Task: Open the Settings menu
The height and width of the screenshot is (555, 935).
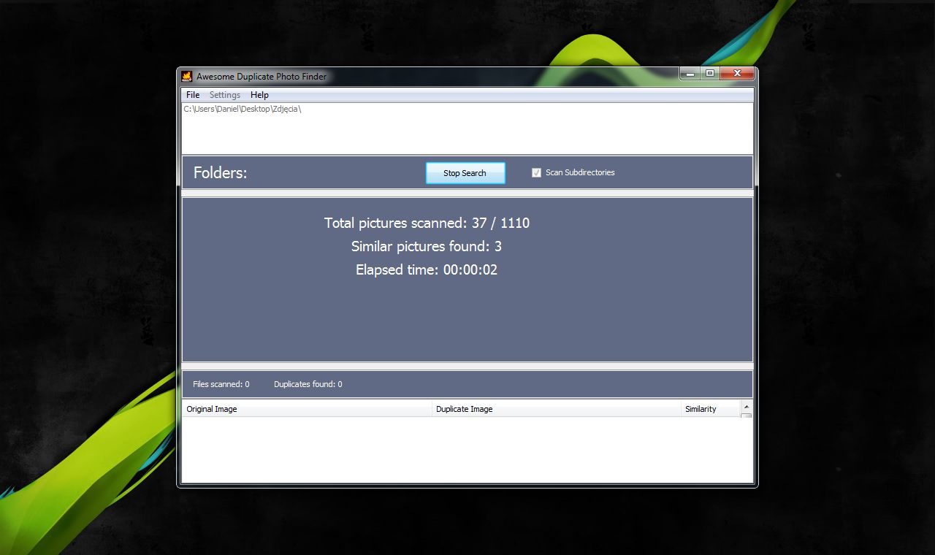Action: [x=225, y=95]
